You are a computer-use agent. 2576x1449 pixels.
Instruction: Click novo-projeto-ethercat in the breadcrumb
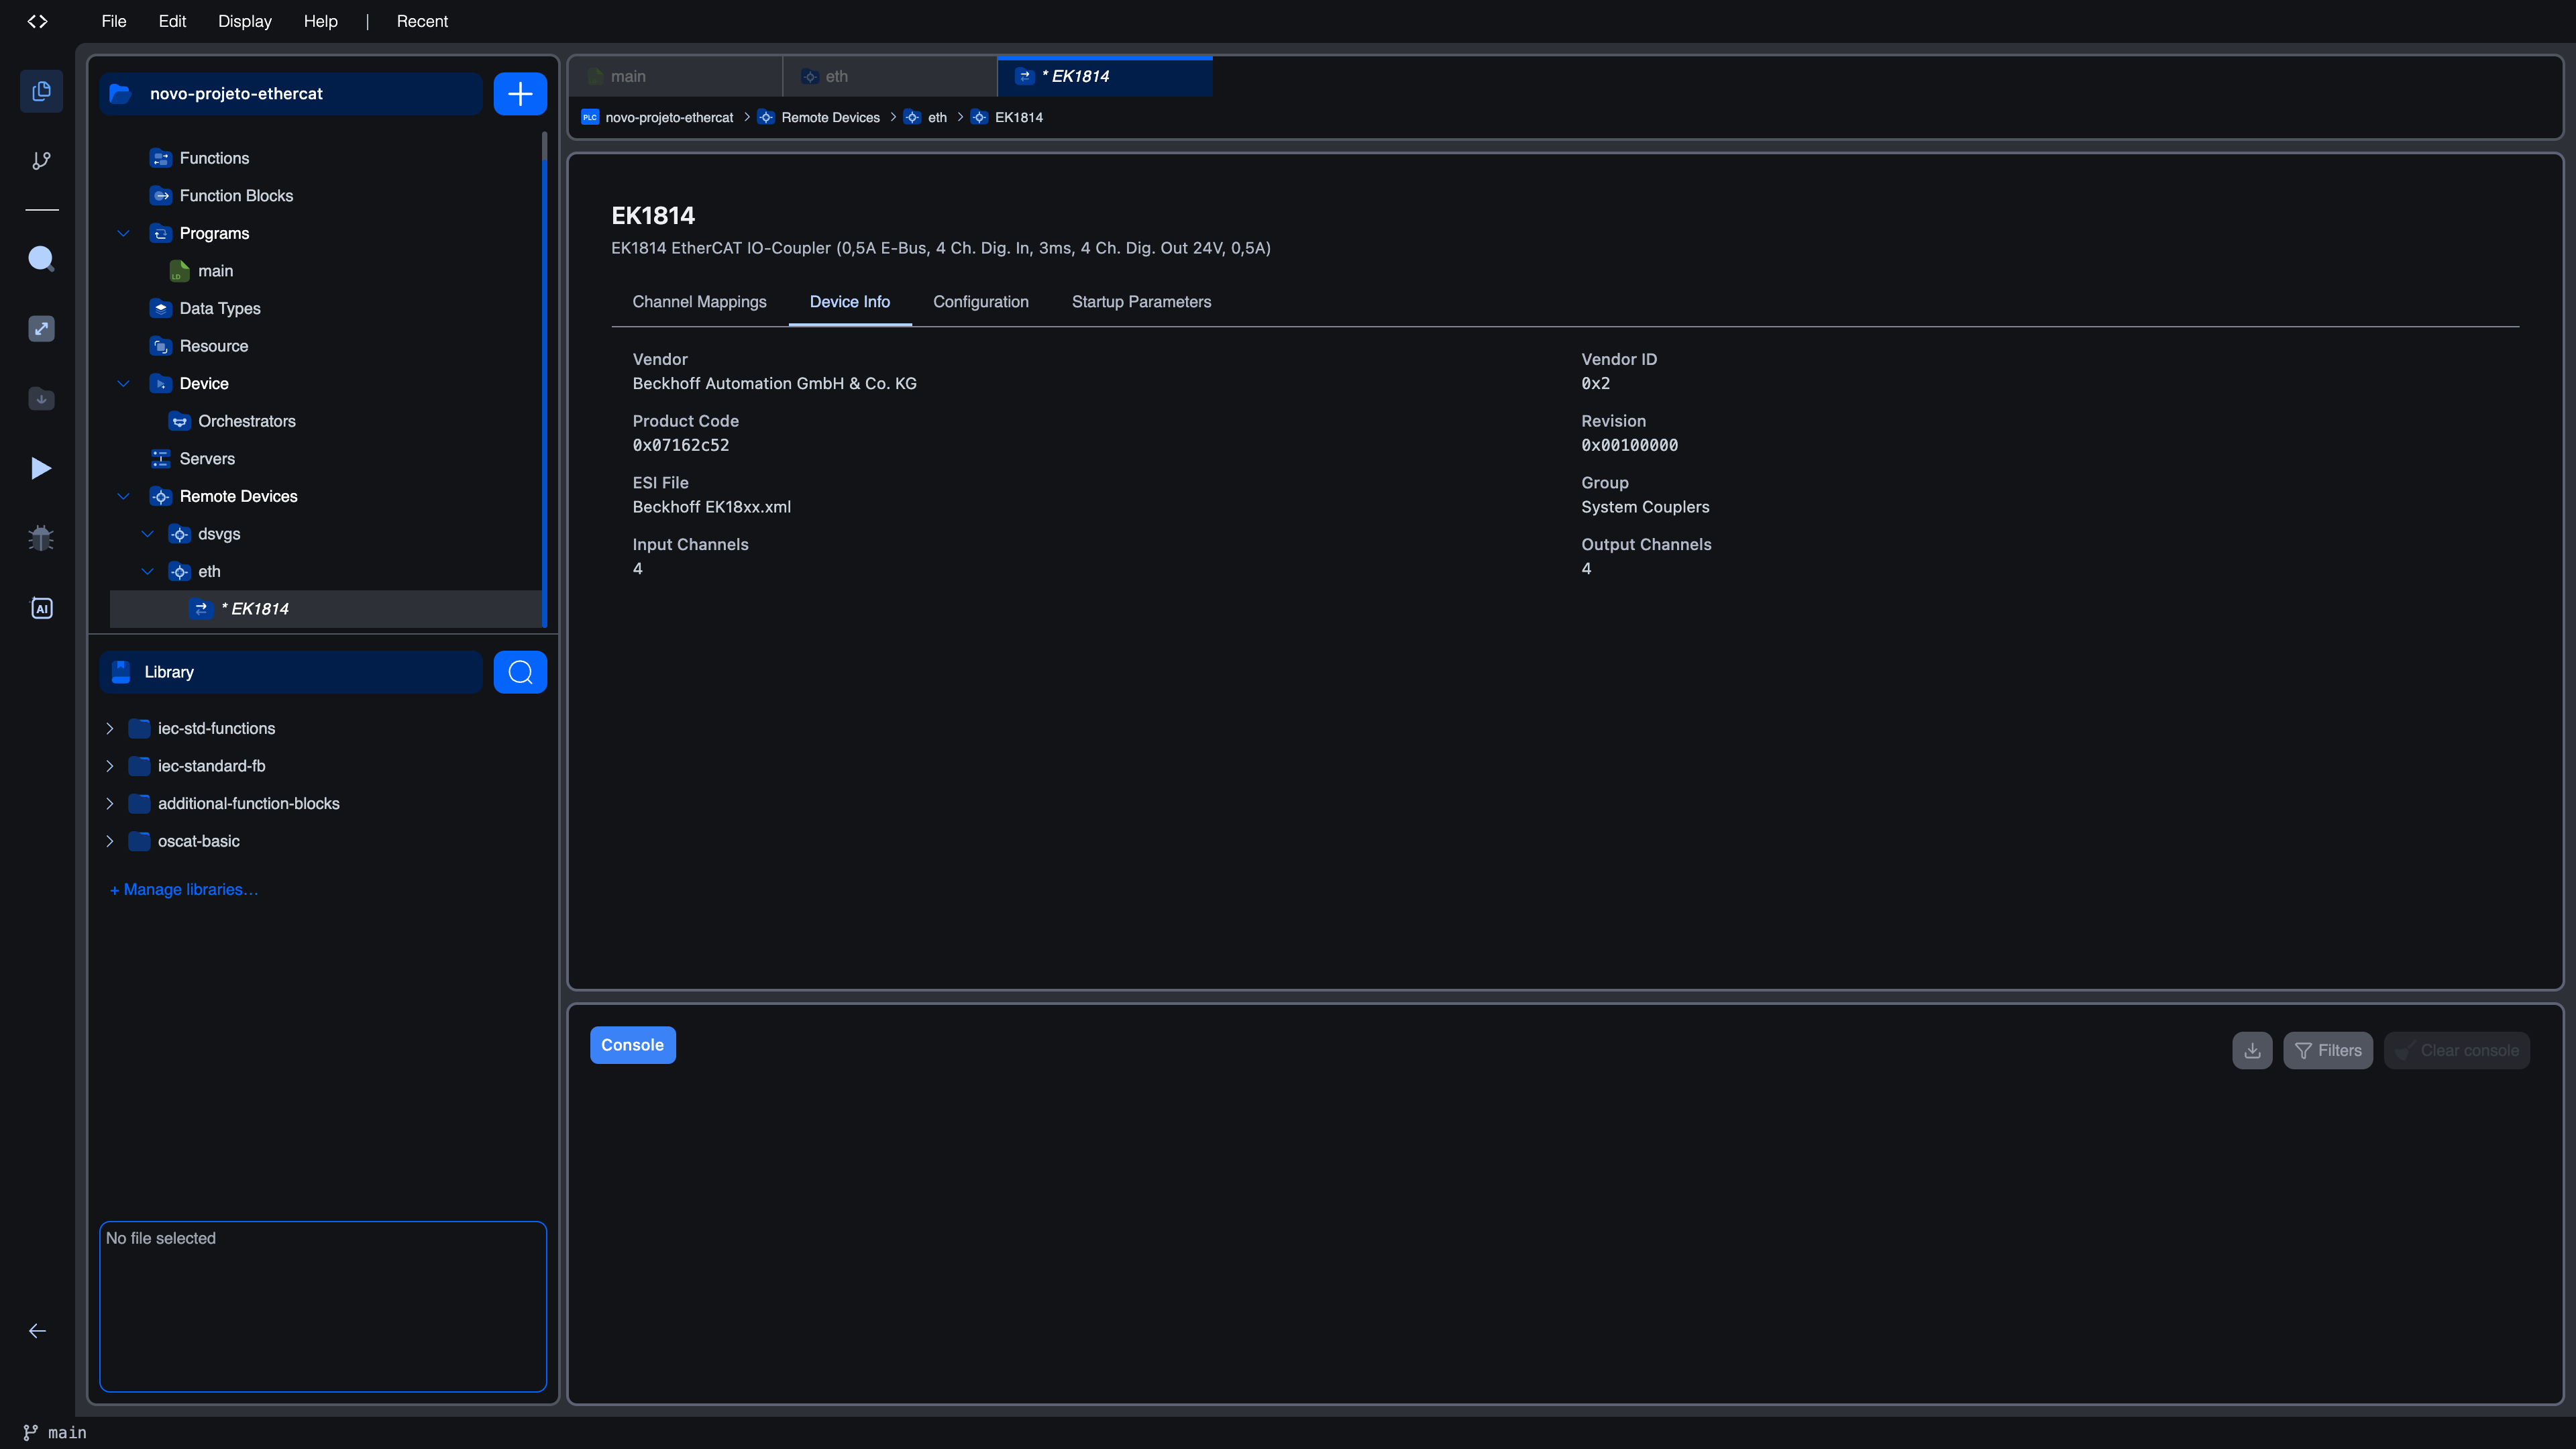pos(669,118)
